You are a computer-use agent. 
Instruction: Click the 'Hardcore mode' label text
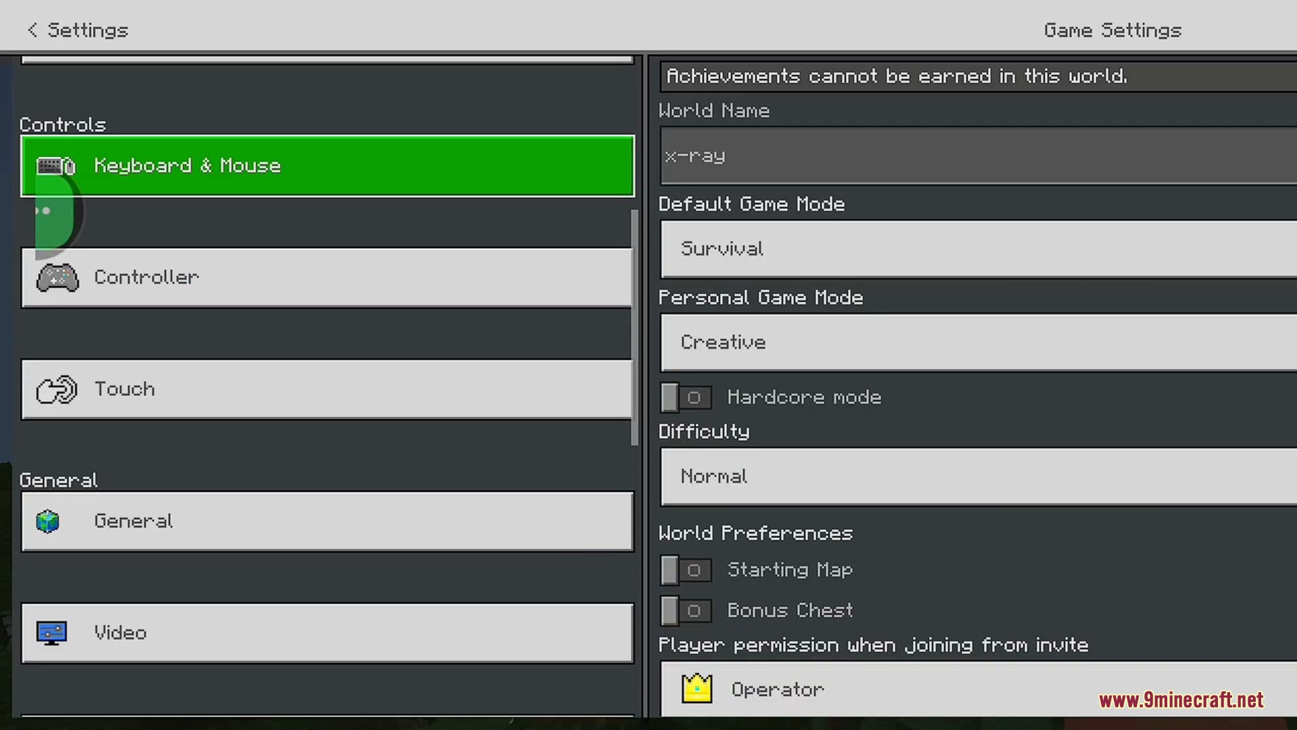click(x=804, y=397)
